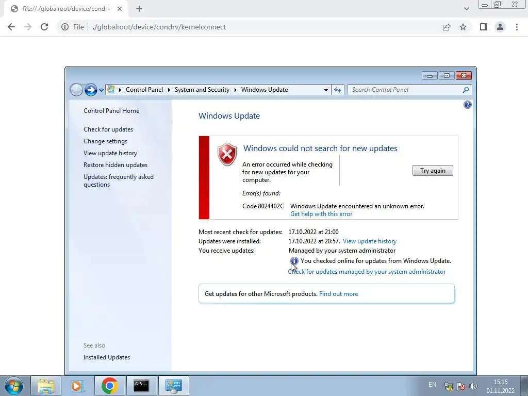Open a new browser tab
This screenshot has height=396, width=528.
[139, 9]
